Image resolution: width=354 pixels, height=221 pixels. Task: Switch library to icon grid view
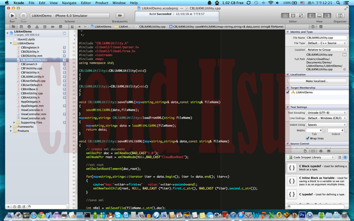click(340, 157)
